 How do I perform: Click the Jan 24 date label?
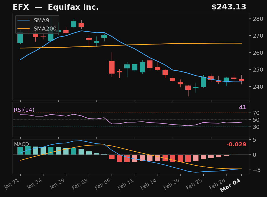click(x=34, y=184)
